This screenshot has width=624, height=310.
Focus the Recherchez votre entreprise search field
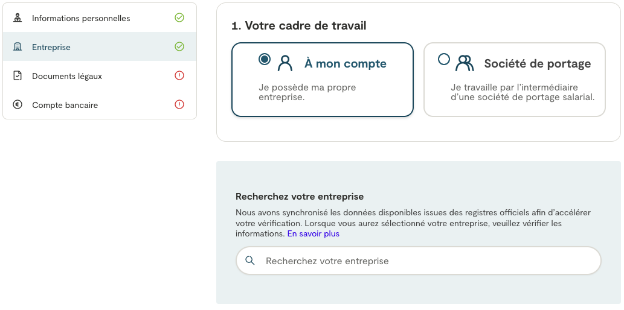click(x=423, y=261)
